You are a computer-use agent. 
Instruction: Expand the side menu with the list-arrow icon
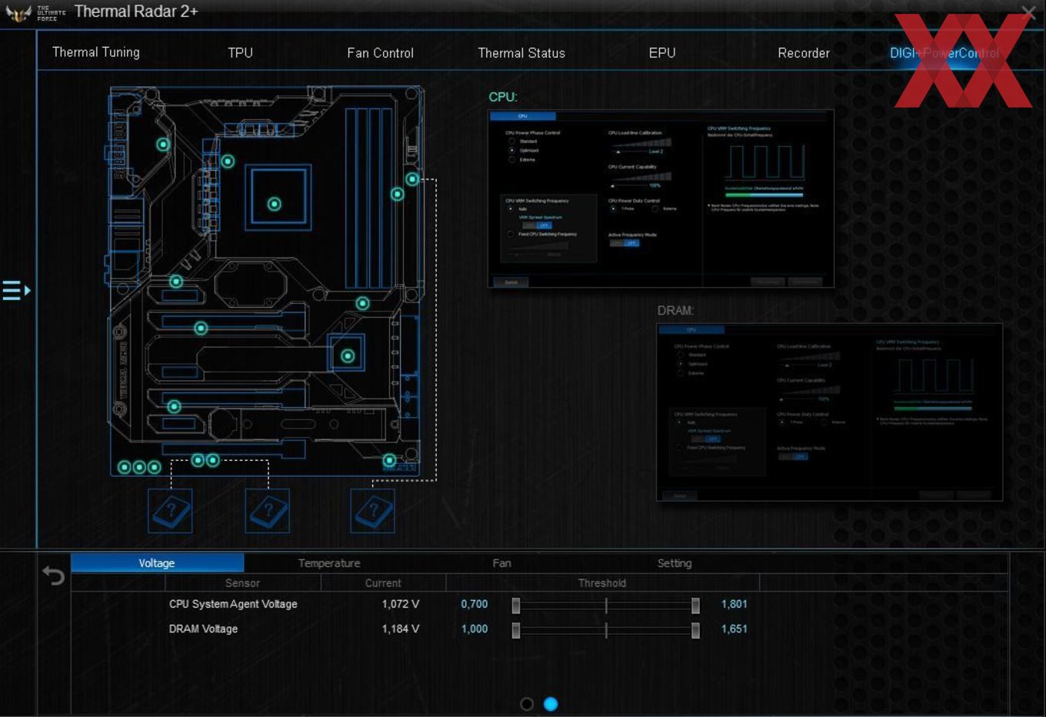[x=16, y=291]
